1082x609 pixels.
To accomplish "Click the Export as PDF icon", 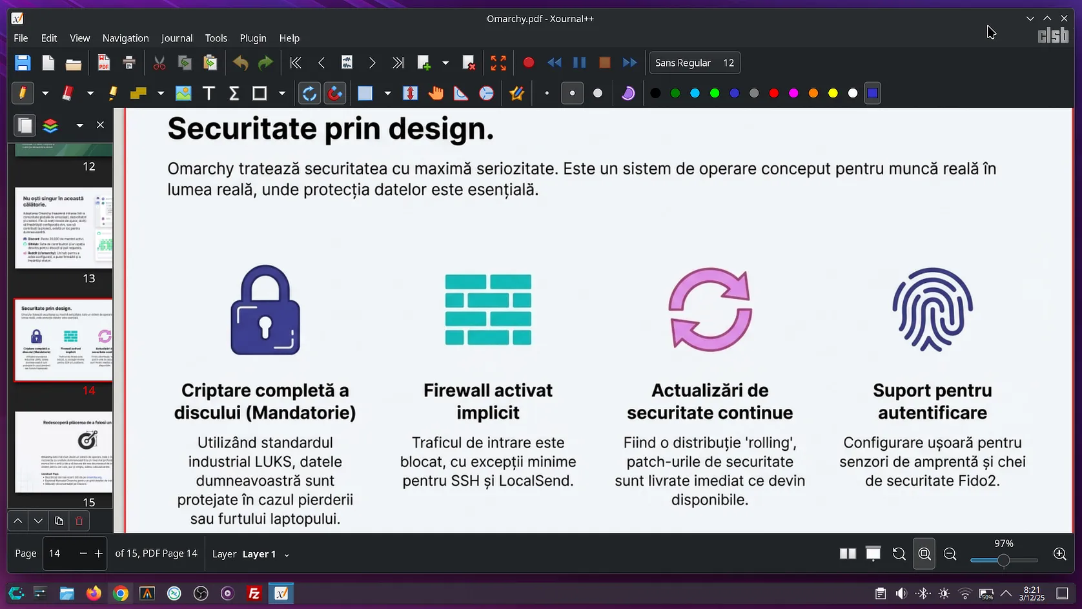I will coord(103,63).
